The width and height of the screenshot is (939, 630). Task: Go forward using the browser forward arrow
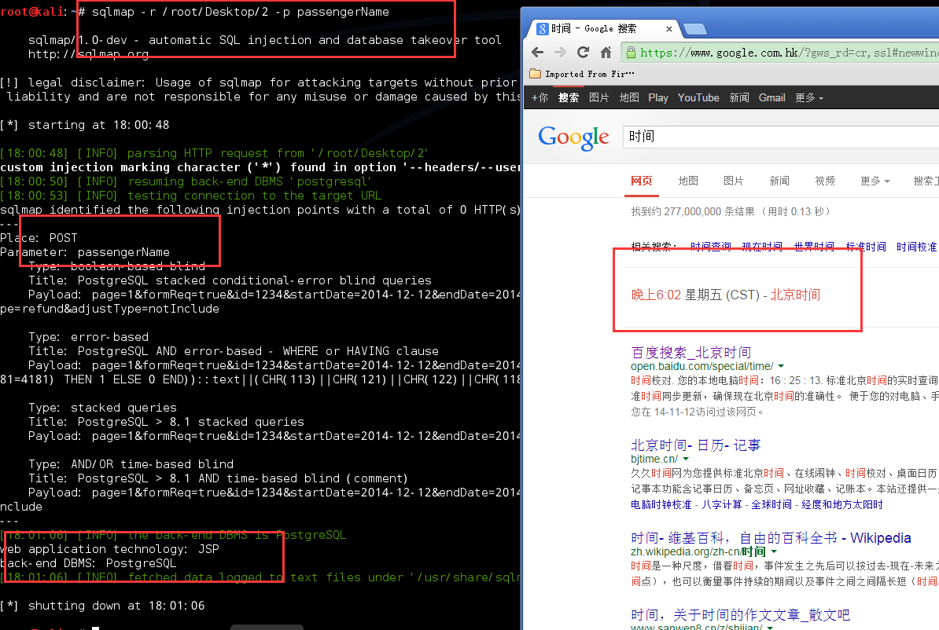click(x=560, y=53)
